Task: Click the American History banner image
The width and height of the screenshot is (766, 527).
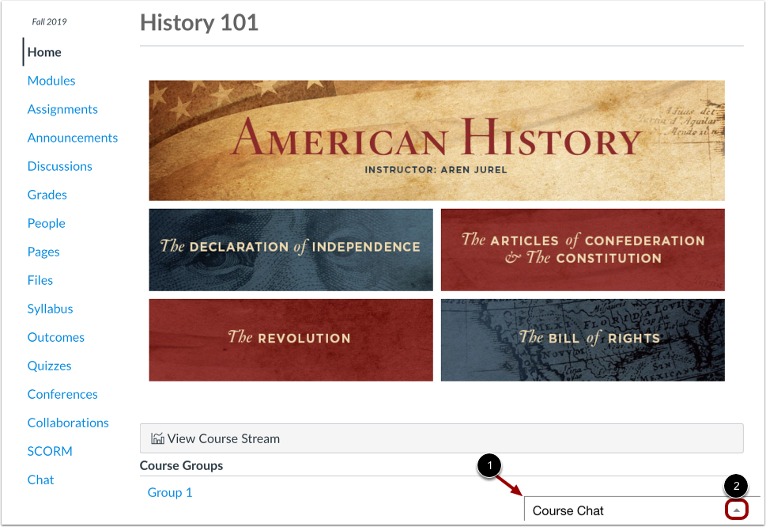Action: pyautogui.click(x=436, y=140)
